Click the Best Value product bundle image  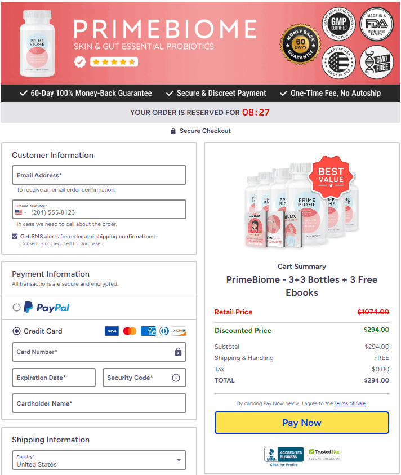[302, 203]
